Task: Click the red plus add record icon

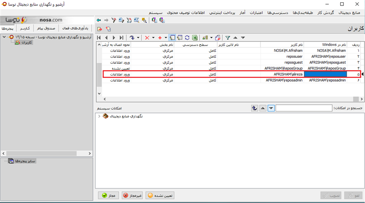Action: click(x=160, y=38)
